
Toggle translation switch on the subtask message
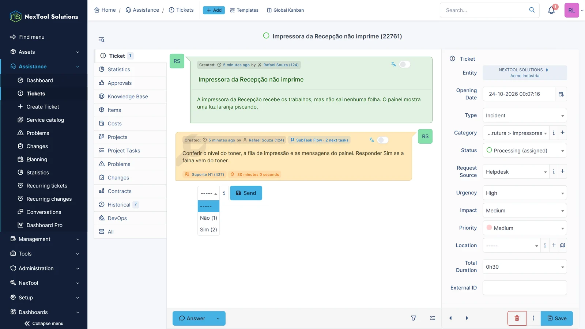[382, 140]
